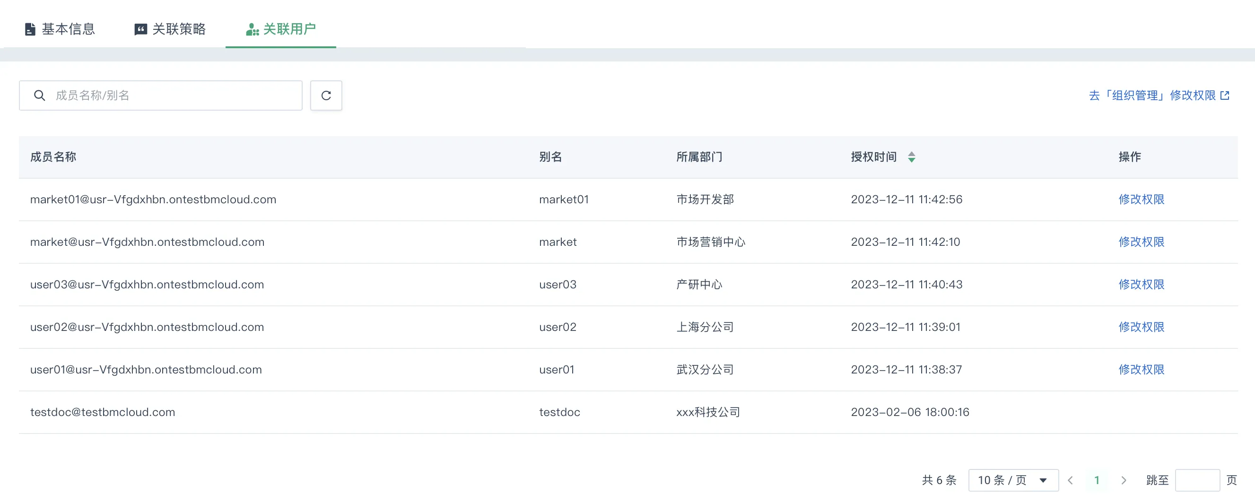This screenshot has width=1255, height=503.
Task: Open 去「组织管理」修改权限 link
Action: coord(1152,95)
